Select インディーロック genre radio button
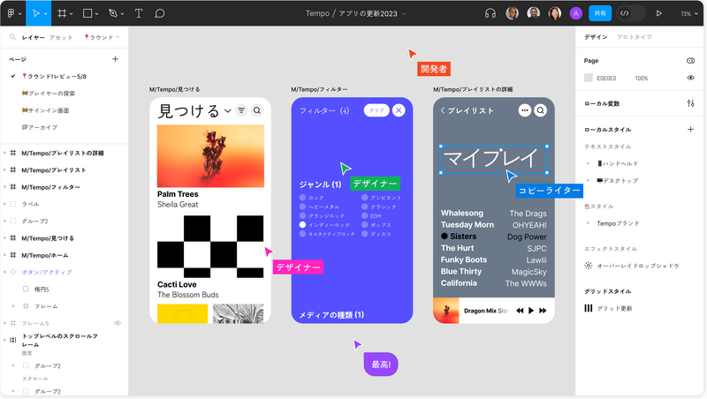The height and width of the screenshot is (399, 707). tap(302, 225)
